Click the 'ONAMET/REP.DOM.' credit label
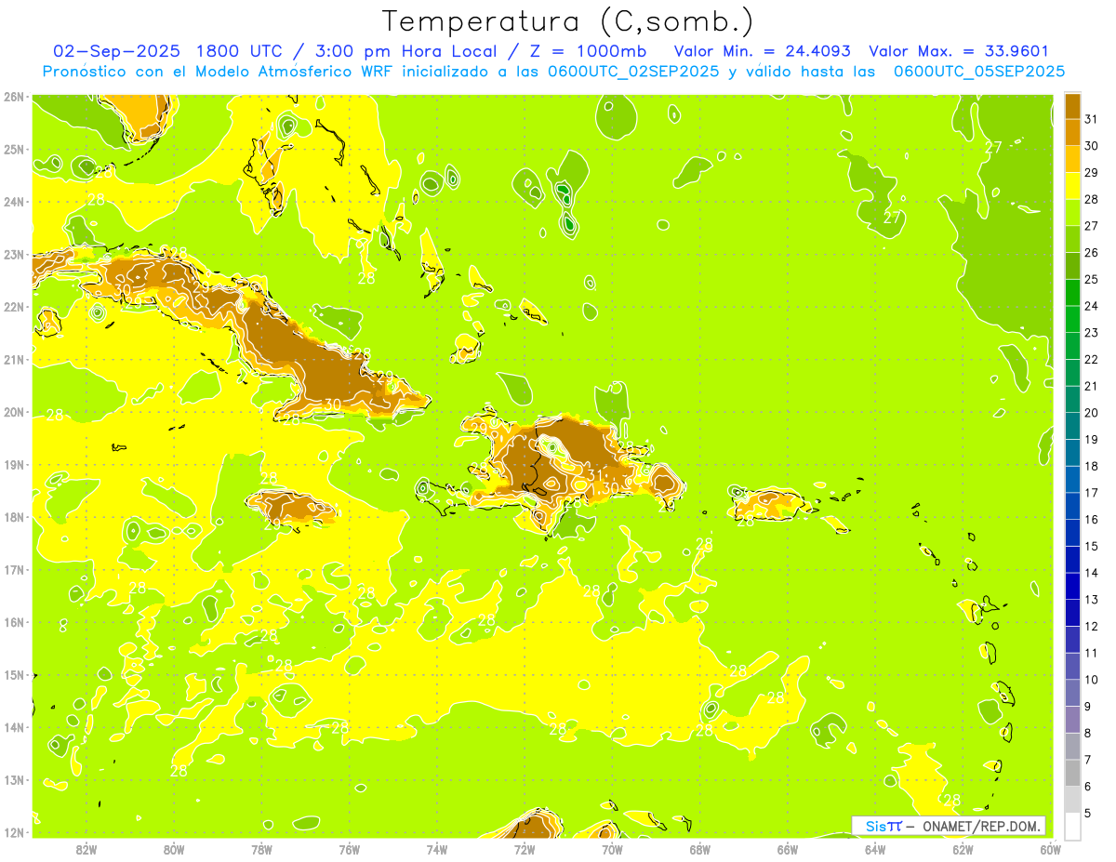Viewport: 1116px width, 862px height. 983,826
